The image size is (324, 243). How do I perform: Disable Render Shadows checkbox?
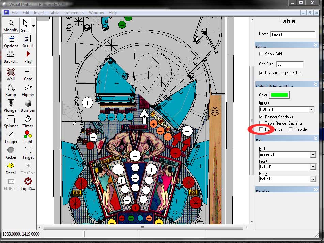click(x=261, y=117)
